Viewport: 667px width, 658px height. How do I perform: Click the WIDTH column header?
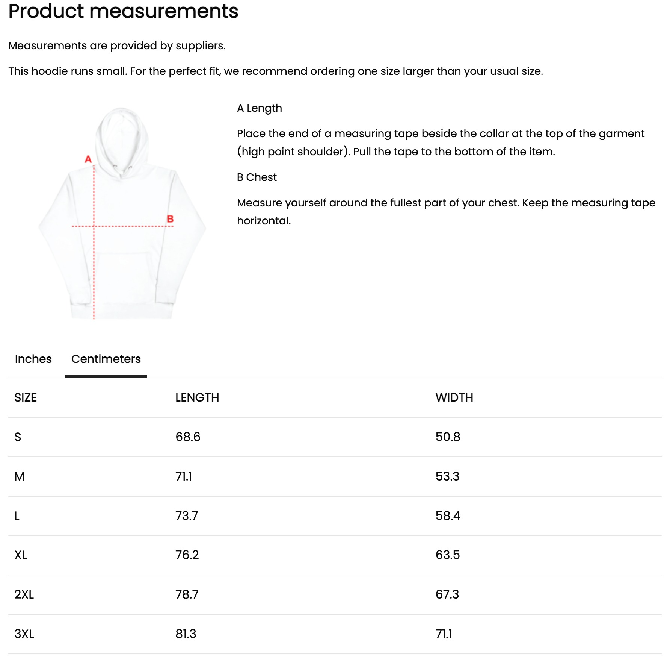(454, 397)
